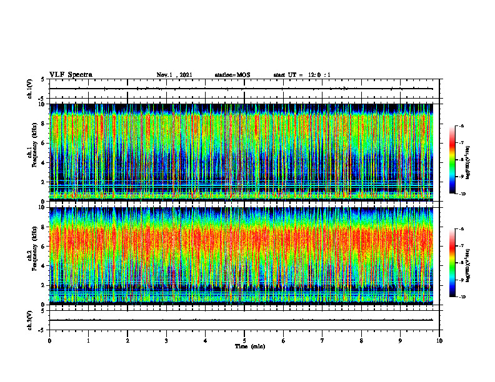The width and height of the screenshot is (495, 382).
Task: Click the ch.1 spectrogram "8" kHz tick label
Action: click(x=44, y=124)
